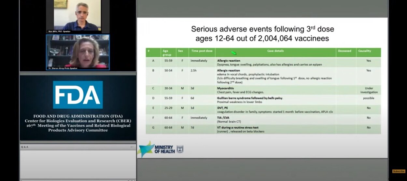Click the empty Q & A message area
This screenshot has height=181, width=407.
click(78, 164)
